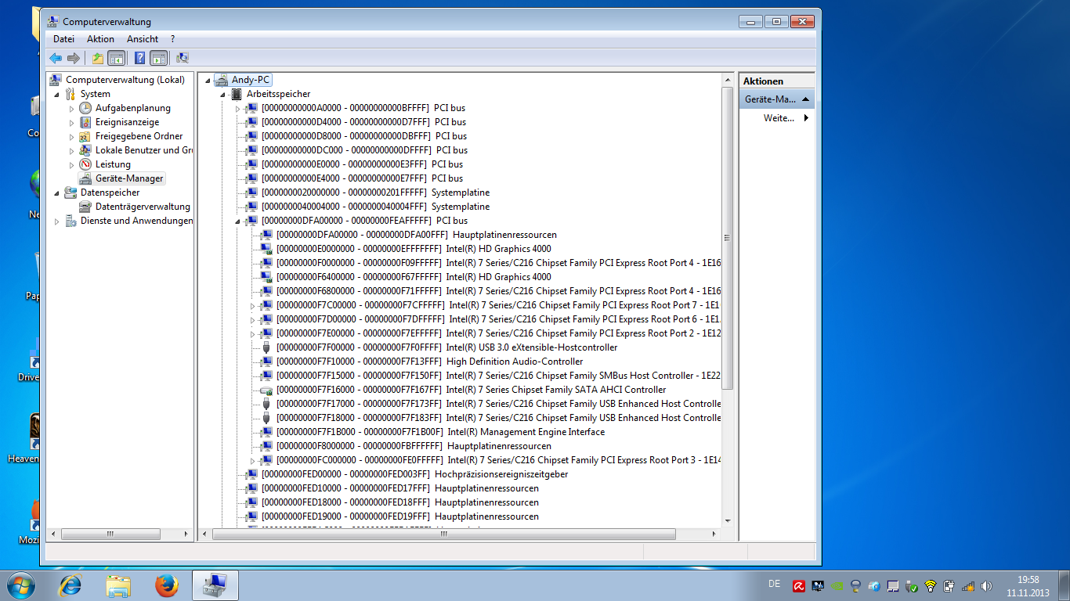Screen dimensions: 1070x601
Task: Select the Aufgabenplanung clock icon
Action: click(85, 108)
